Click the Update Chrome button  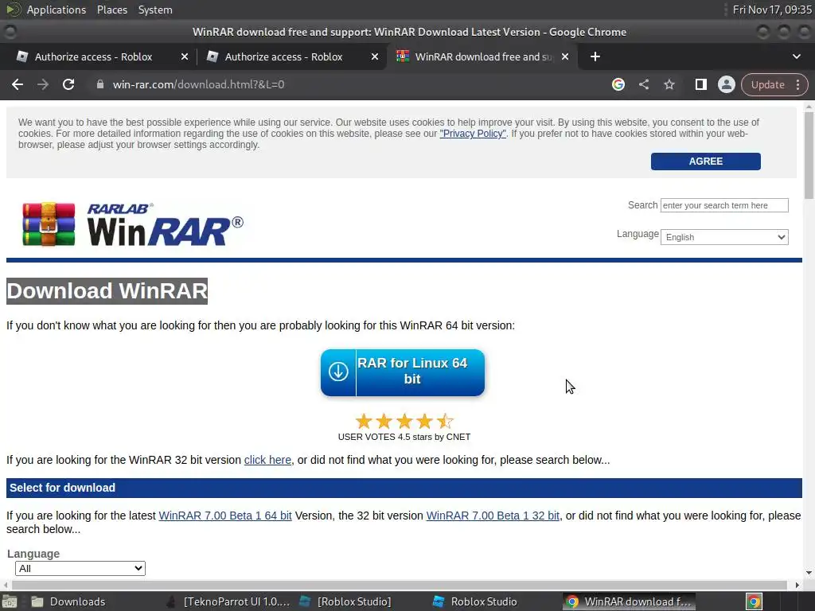[767, 84]
